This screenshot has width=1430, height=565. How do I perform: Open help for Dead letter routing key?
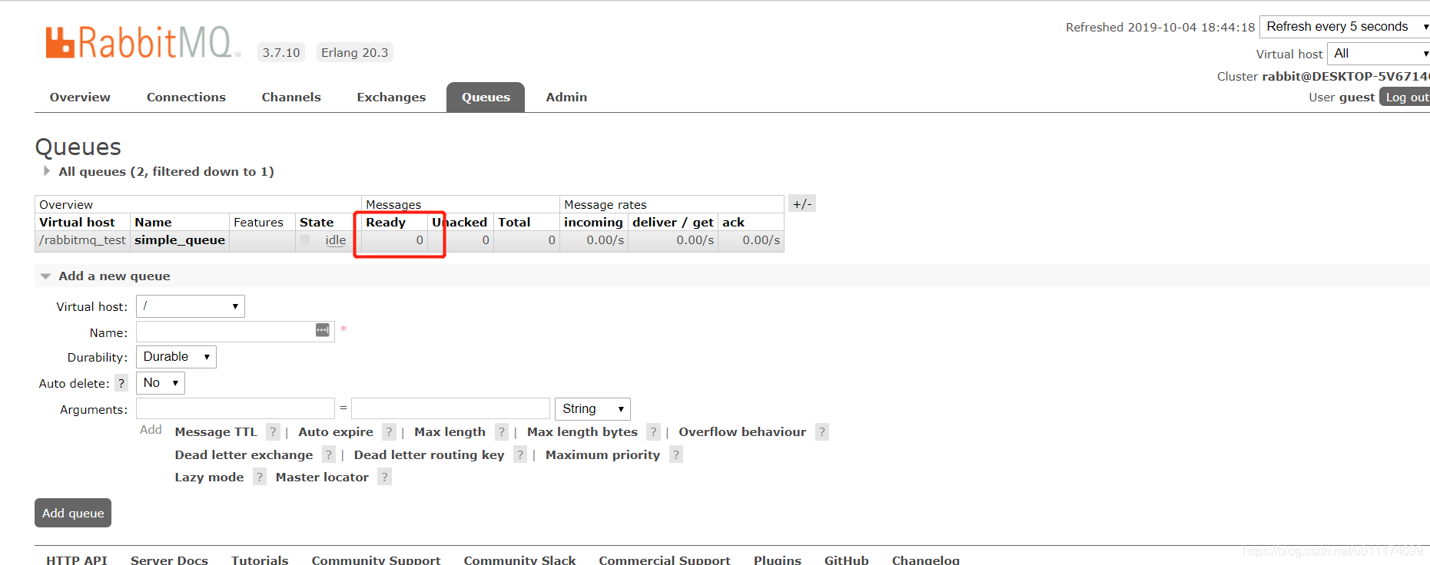tap(520, 455)
